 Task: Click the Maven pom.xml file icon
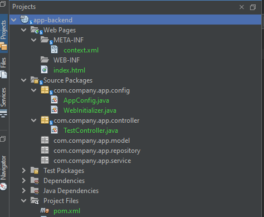click(x=45, y=211)
